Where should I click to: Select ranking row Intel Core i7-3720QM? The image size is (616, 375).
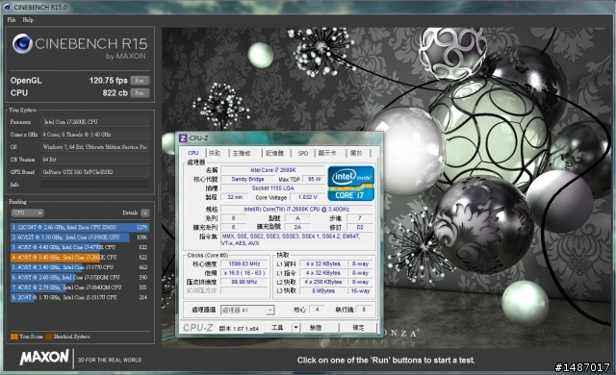pos(80,277)
